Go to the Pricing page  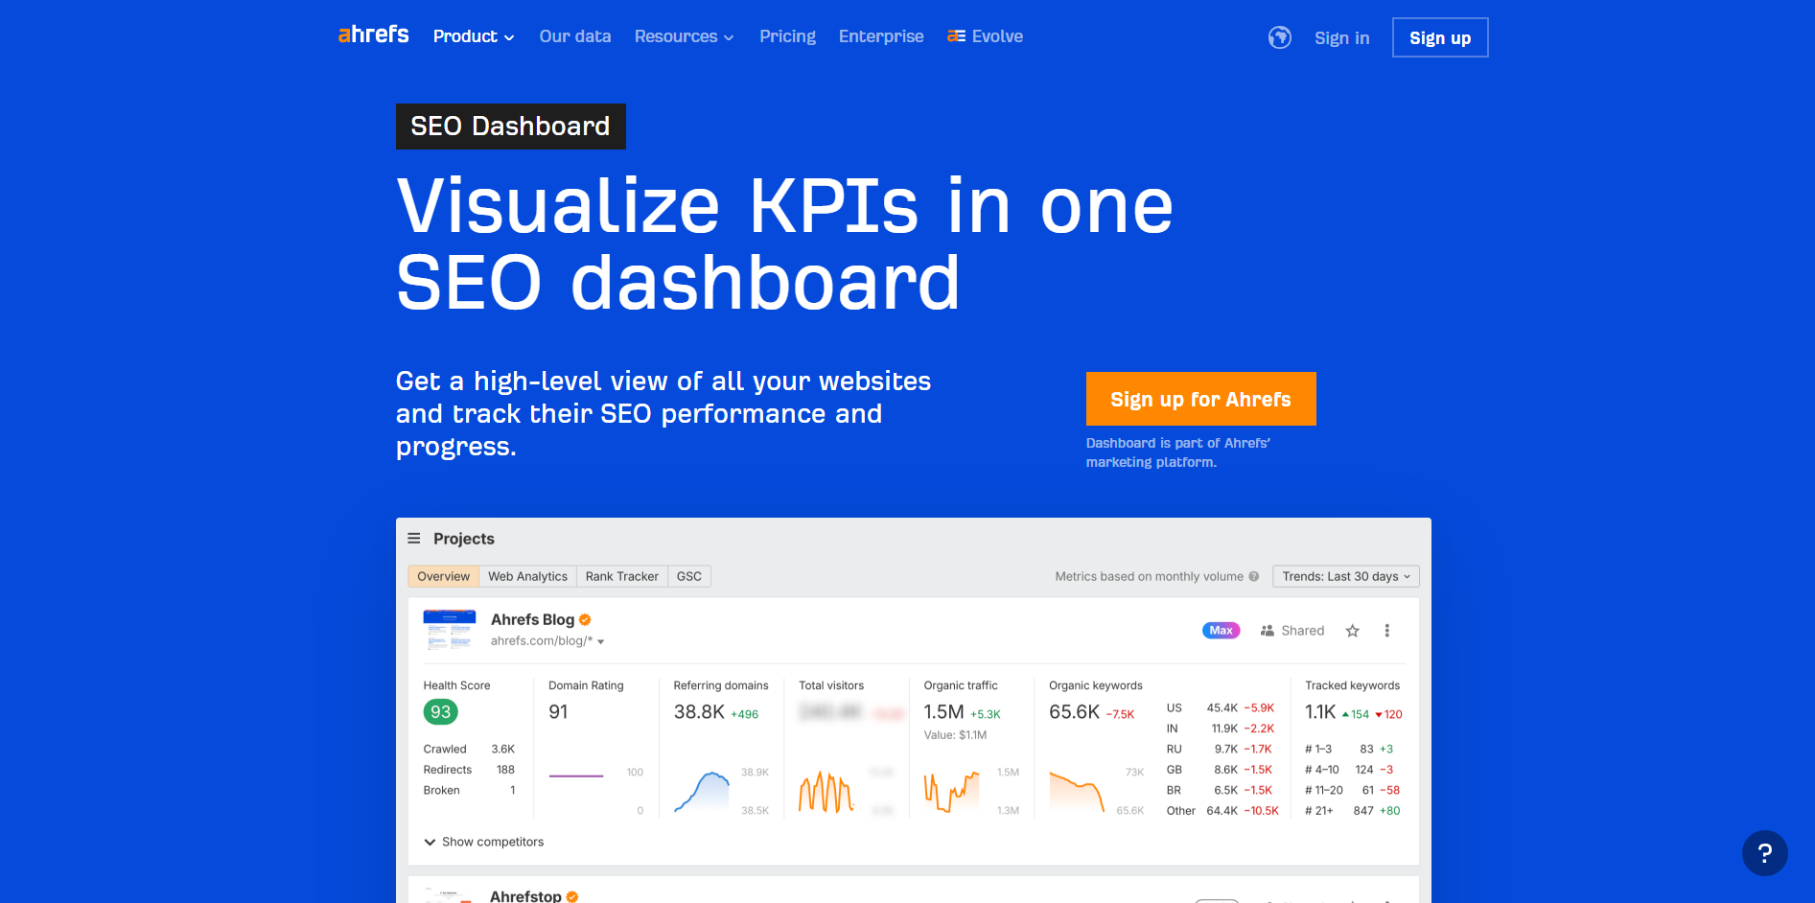787,36
